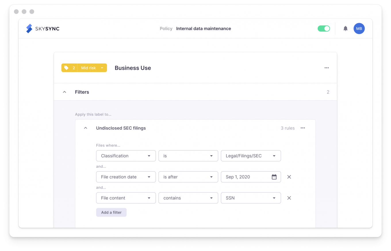The width and height of the screenshot is (391, 251).
Task: Remove the File content rule
Action: coord(289,198)
